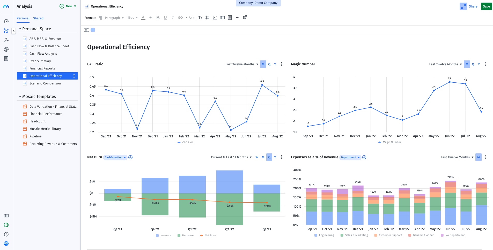Image resolution: width=493 pixels, height=250 pixels.
Task: Toggle the Engineering legend swatch
Action: [316, 235]
